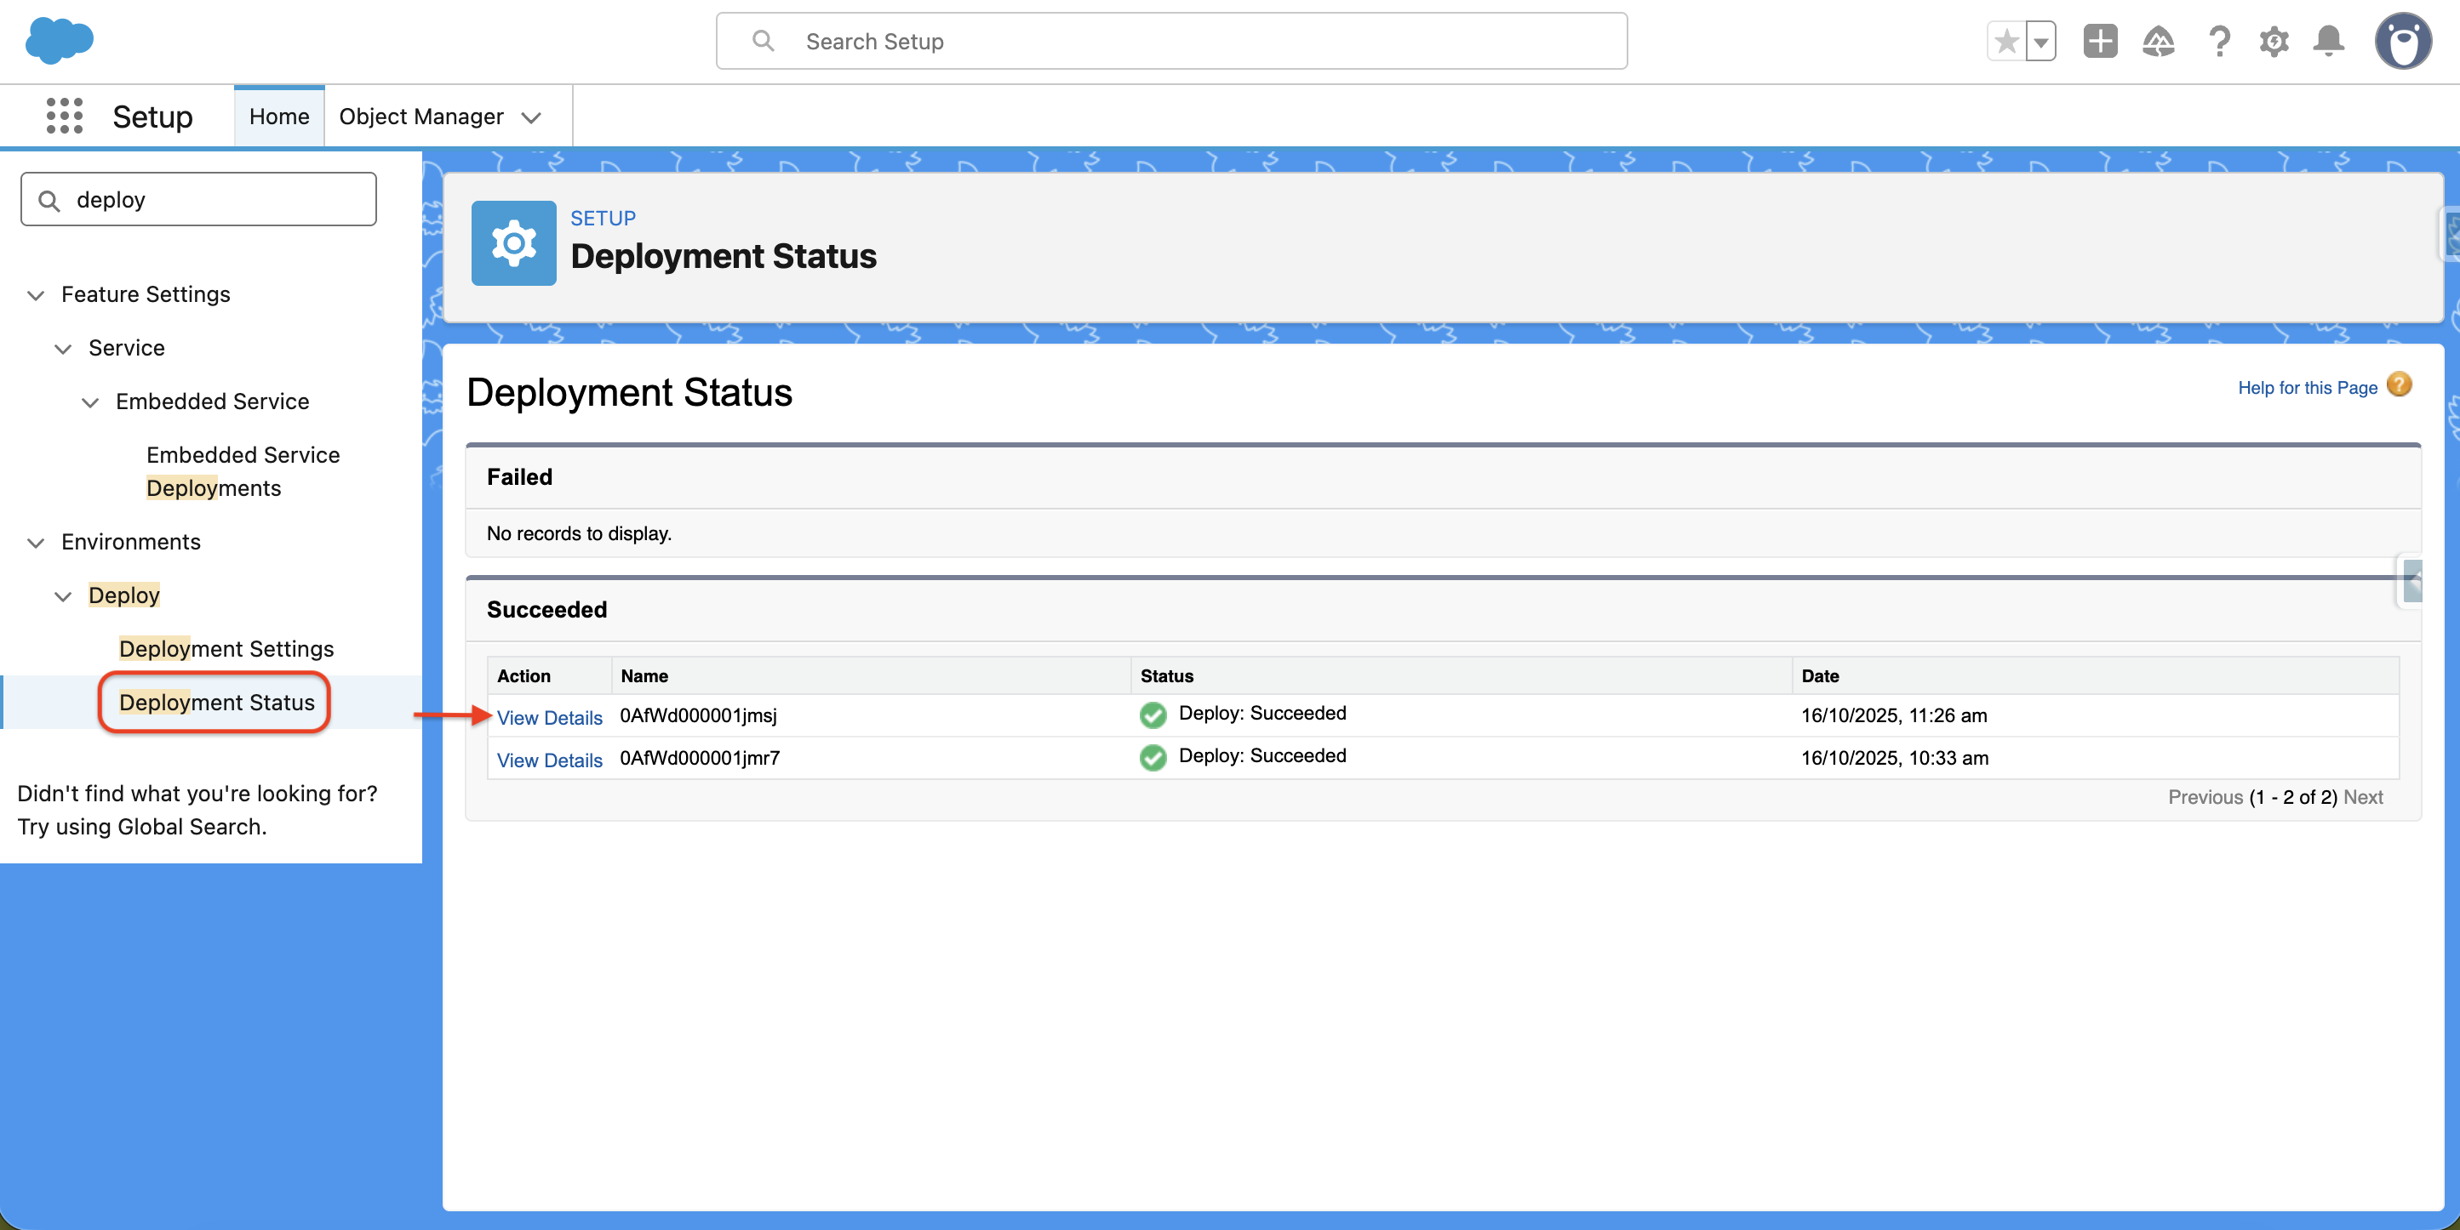Click the Favorites star icon
2460x1230 pixels.
click(2006, 41)
